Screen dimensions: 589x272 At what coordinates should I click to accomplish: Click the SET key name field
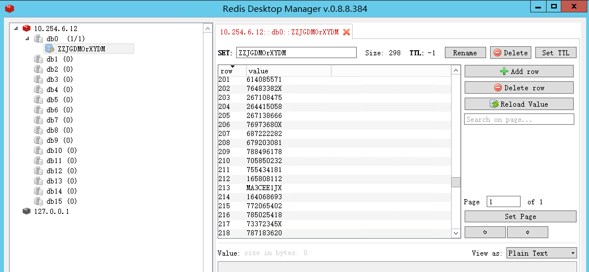pyautogui.click(x=296, y=52)
